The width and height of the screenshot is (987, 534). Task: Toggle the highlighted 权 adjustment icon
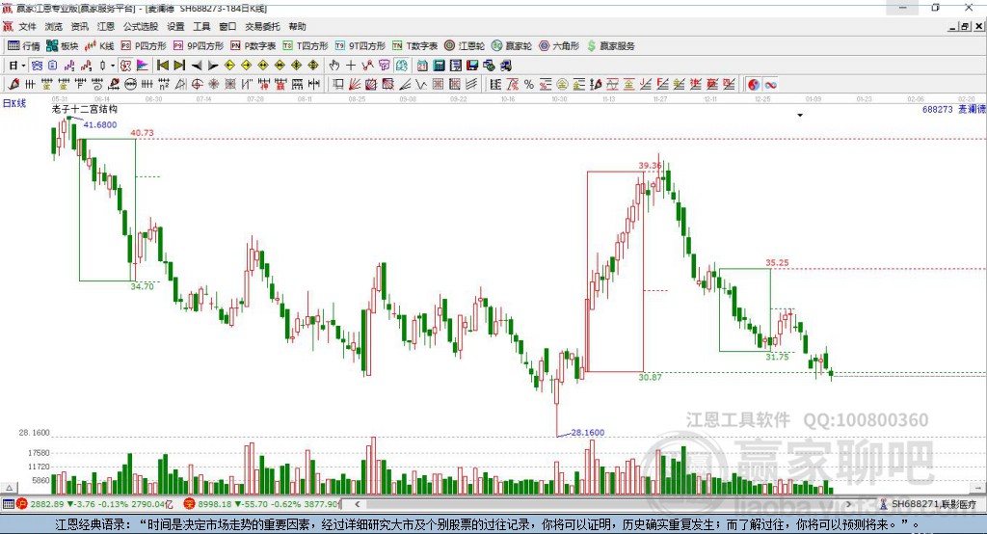point(126,66)
